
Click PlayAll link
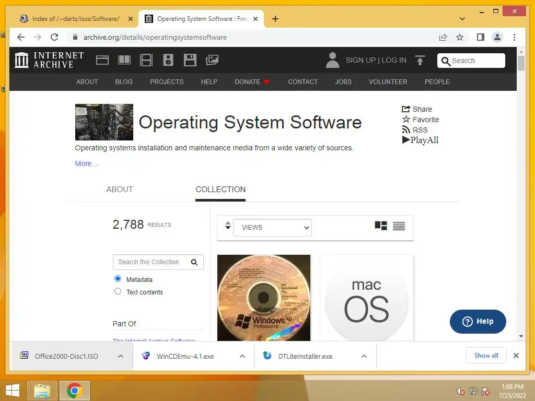click(420, 140)
